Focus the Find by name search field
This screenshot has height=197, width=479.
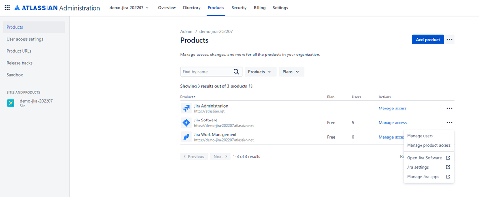click(207, 72)
